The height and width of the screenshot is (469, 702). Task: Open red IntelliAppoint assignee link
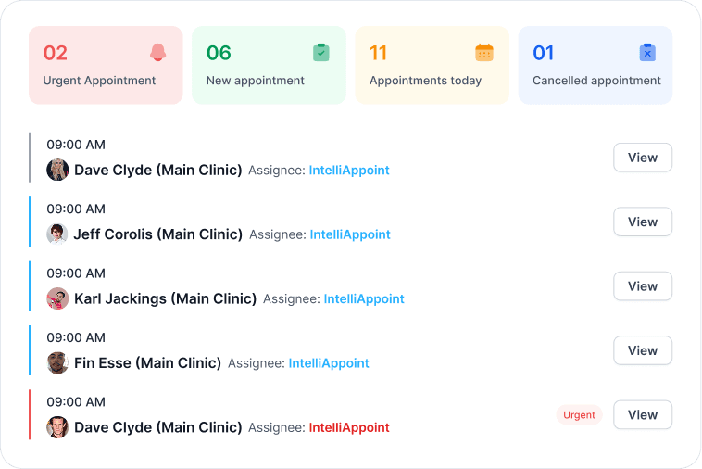(349, 427)
